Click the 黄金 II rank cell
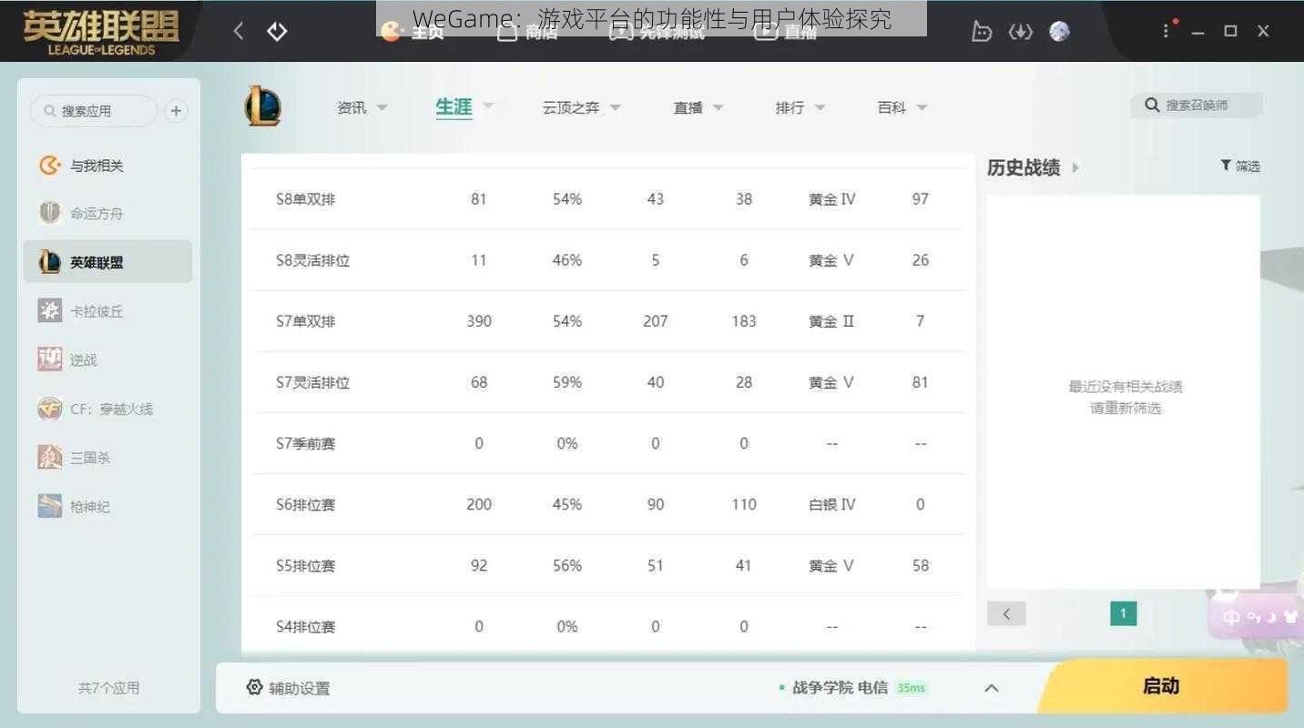The height and width of the screenshot is (728, 1304). pos(831,321)
